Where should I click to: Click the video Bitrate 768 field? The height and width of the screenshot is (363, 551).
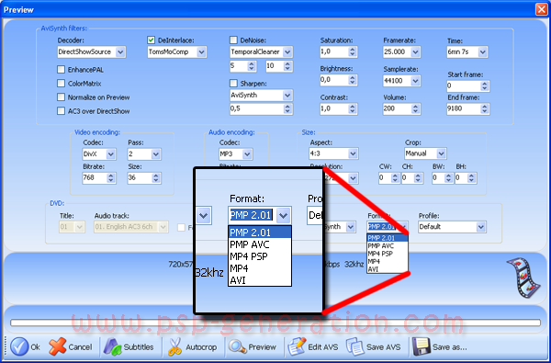(95, 178)
